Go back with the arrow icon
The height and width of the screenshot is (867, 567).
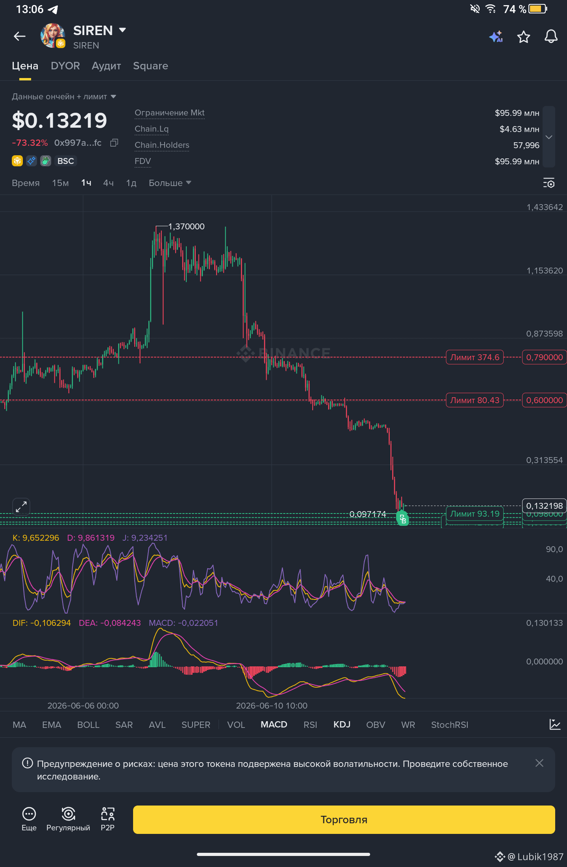coord(20,37)
